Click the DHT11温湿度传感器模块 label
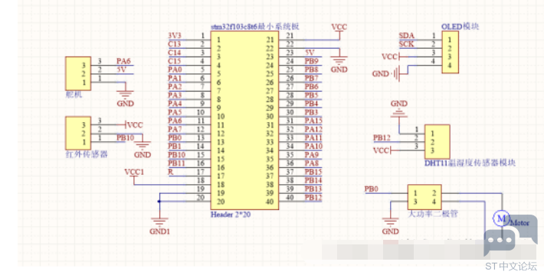 pyautogui.click(x=470, y=163)
